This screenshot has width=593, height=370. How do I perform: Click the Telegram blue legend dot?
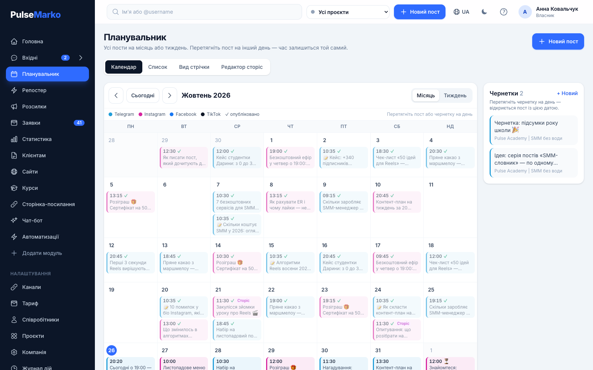click(x=110, y=114)
